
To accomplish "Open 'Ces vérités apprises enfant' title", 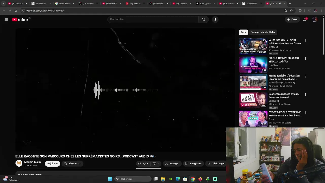I will 284,96.
